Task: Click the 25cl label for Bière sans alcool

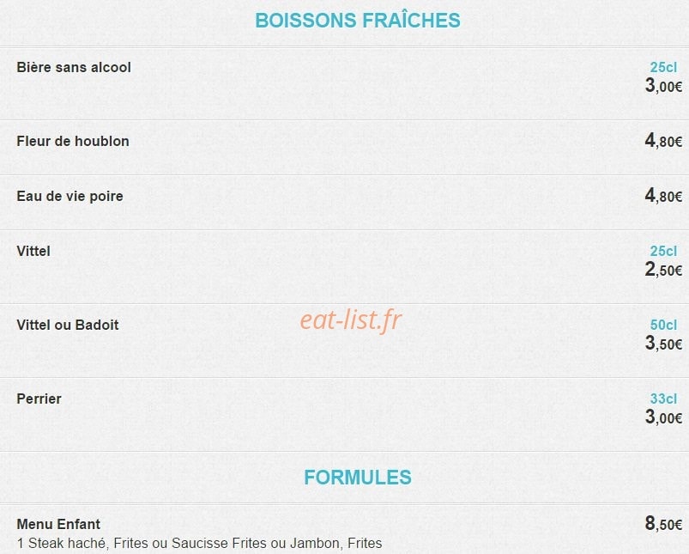Action: point(663,67)
